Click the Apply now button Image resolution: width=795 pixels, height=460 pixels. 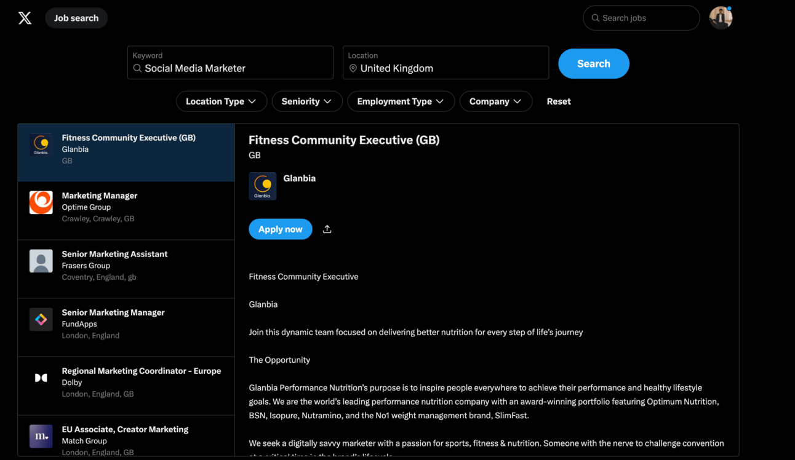point(281,229)
